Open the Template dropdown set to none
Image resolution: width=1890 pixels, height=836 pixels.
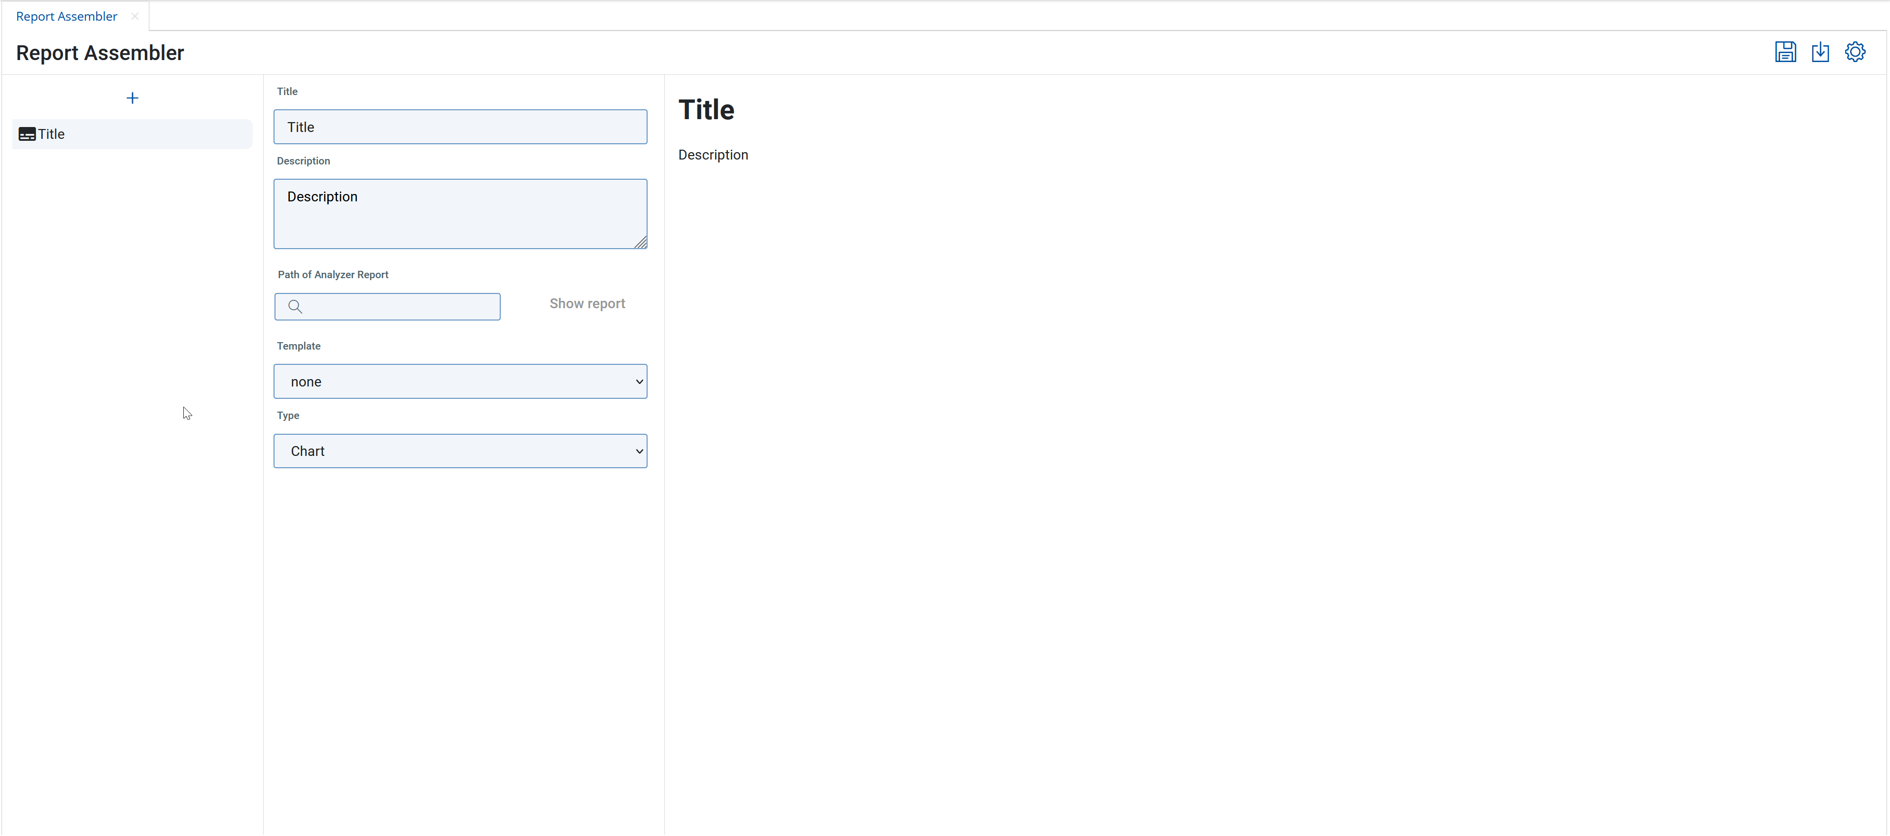coord(460,382)
